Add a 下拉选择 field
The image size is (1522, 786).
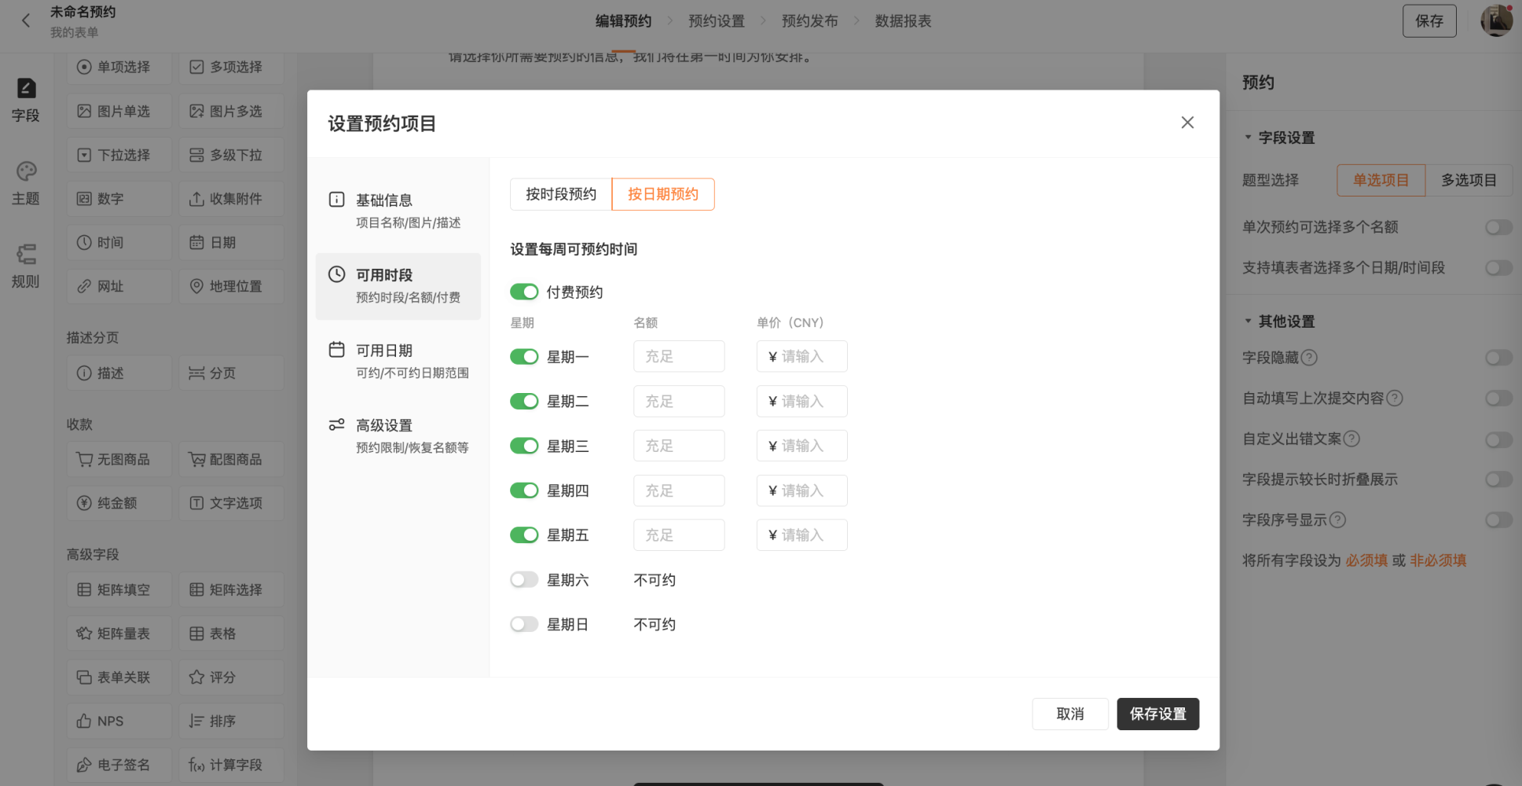click(x=119, y=156)
